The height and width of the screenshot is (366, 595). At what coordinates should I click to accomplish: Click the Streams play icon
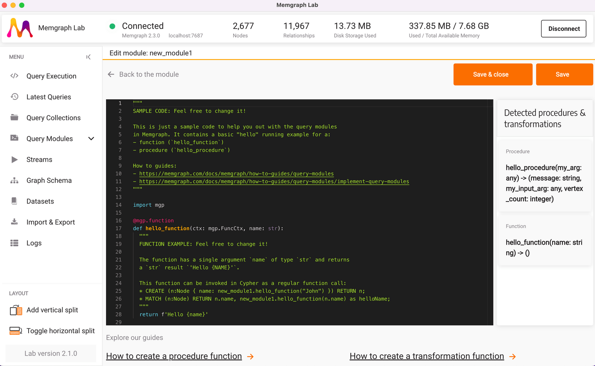[15, 160]
